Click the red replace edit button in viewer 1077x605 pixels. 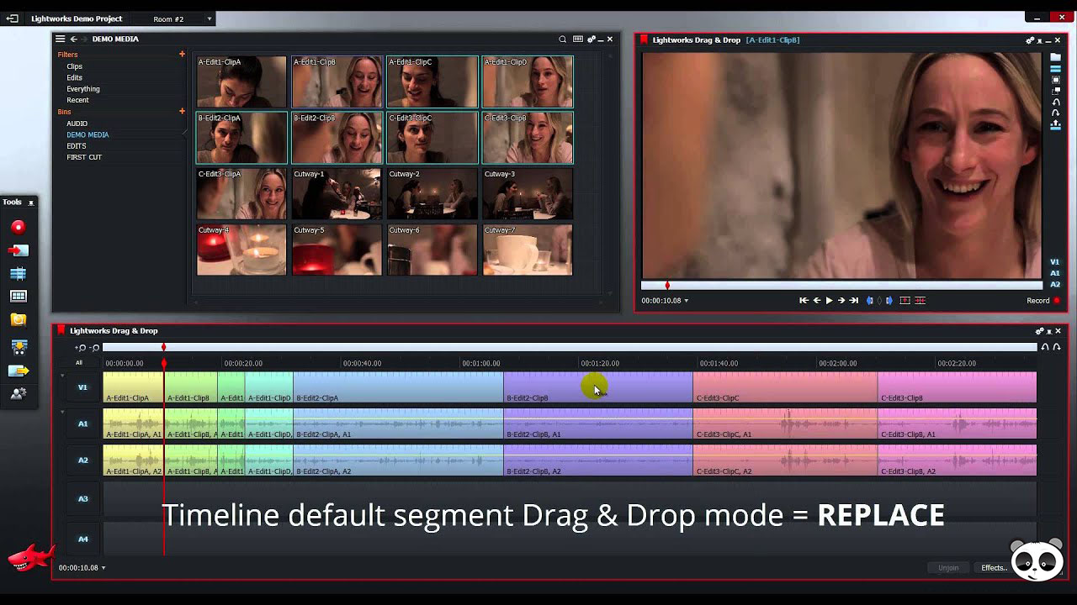click(x=905, y=300)
